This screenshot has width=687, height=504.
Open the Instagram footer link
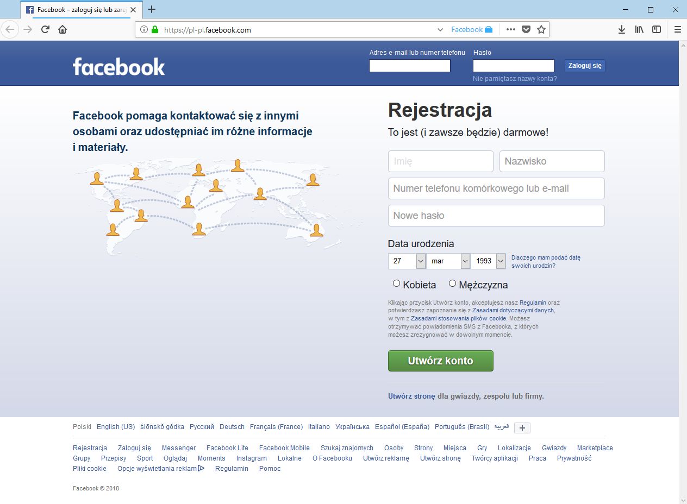pos(252,458)
